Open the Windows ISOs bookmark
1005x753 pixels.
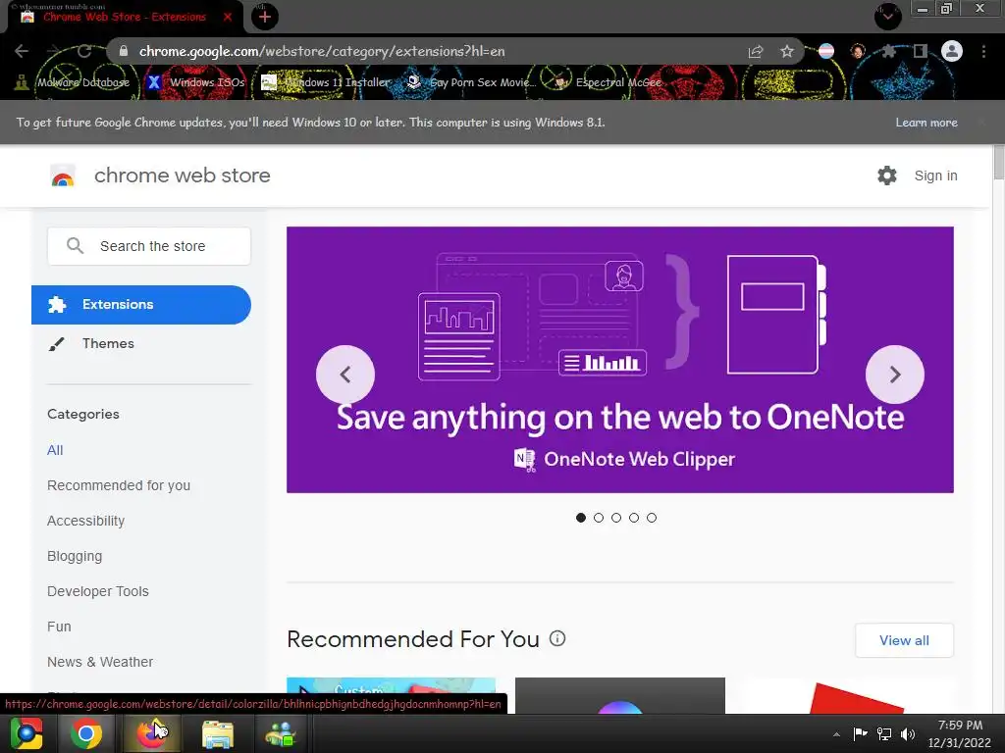point(196,82)
